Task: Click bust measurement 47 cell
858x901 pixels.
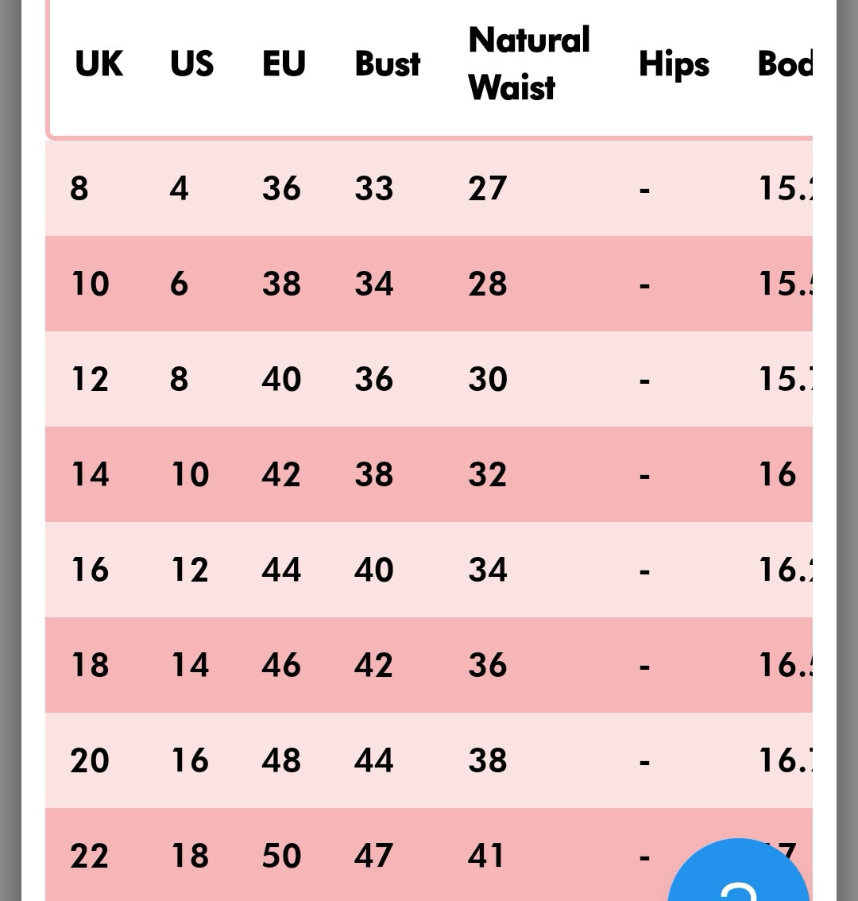Action: click(374, 857)
